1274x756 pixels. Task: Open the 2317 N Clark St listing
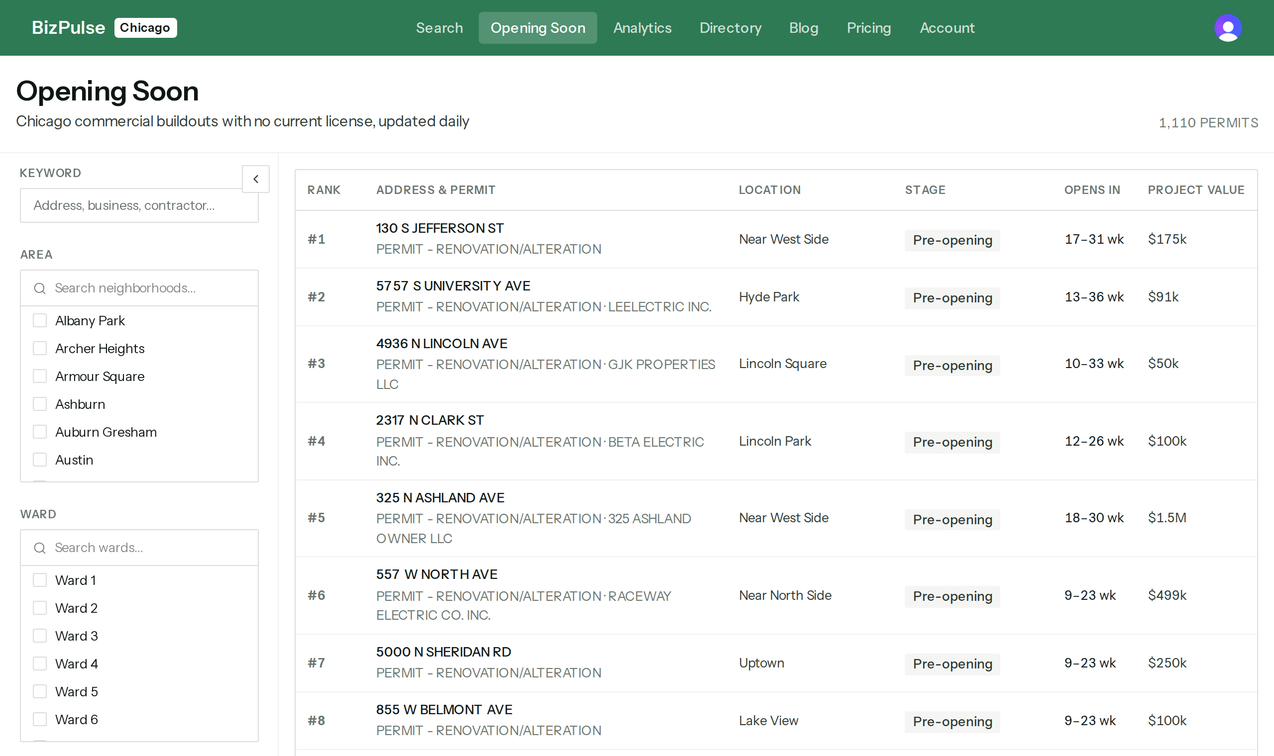430,420
